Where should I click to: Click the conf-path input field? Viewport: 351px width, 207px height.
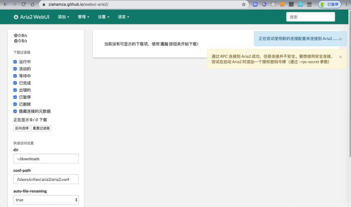pyautogui.click(x=46, y=179)
